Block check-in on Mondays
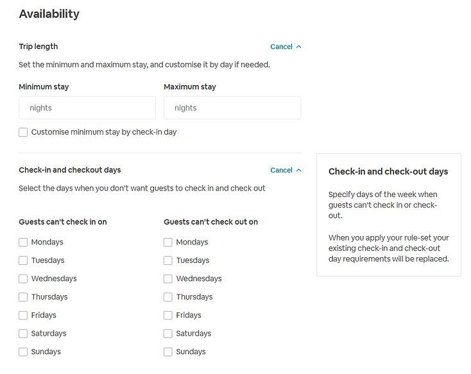Image resolution: width=471 pixels, height=374 pixels. click(23, 242)
